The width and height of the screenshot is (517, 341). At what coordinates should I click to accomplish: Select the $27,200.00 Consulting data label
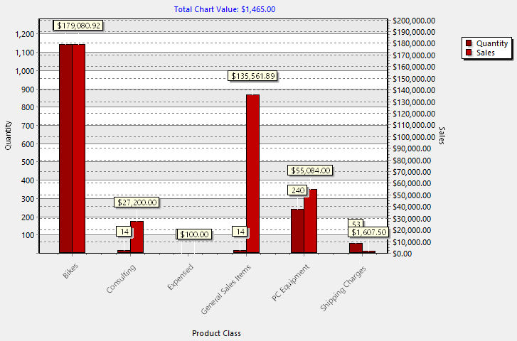(137, 202)
